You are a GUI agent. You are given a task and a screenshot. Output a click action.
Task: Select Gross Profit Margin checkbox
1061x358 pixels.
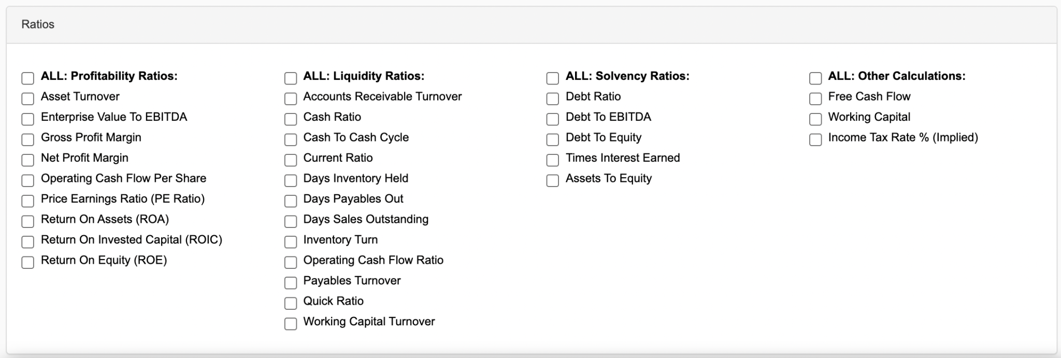[x=28, y=139]
